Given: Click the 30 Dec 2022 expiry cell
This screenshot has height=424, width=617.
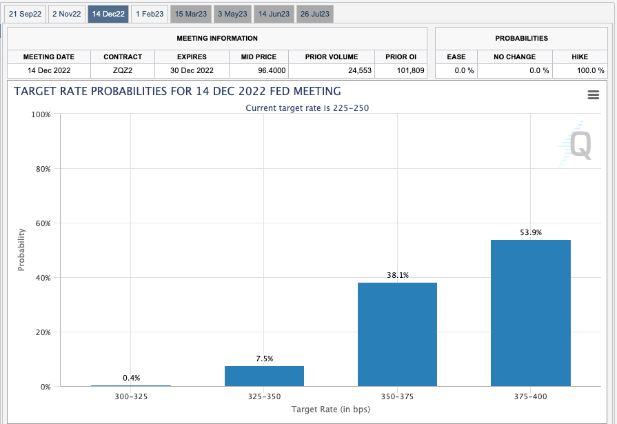Looking at the screenshot, I should [192, 70].
